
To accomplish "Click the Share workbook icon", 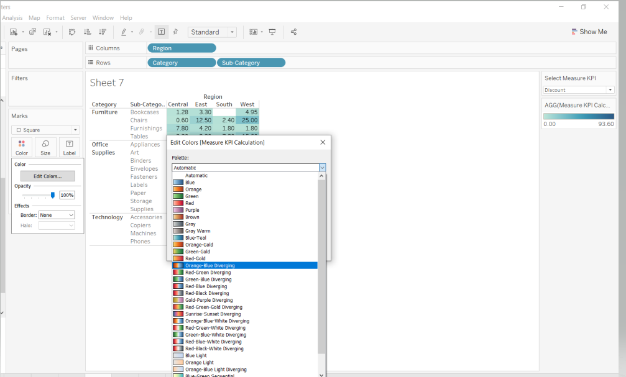I will [x=293, y=32].
